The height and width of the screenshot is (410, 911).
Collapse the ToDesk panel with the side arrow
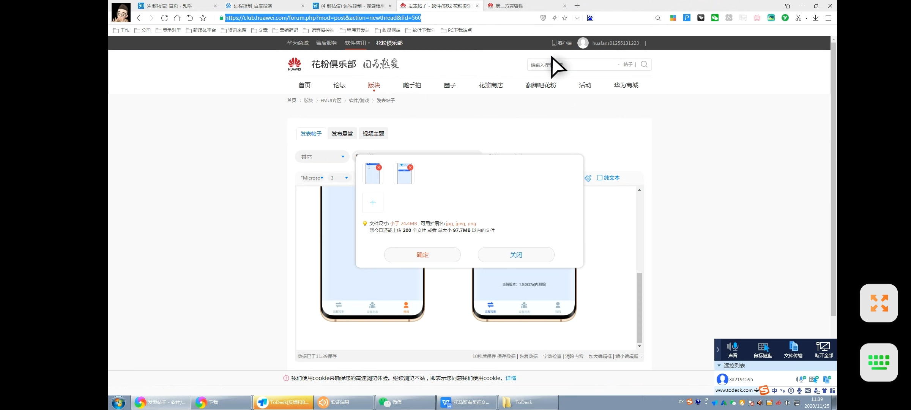718,350
